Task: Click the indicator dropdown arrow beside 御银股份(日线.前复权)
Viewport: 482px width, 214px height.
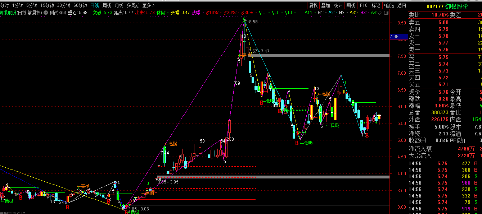Action: coord(45,13)
